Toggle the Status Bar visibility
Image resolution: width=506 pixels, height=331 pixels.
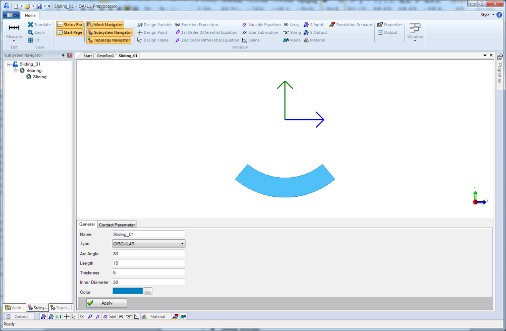point(70,24)
